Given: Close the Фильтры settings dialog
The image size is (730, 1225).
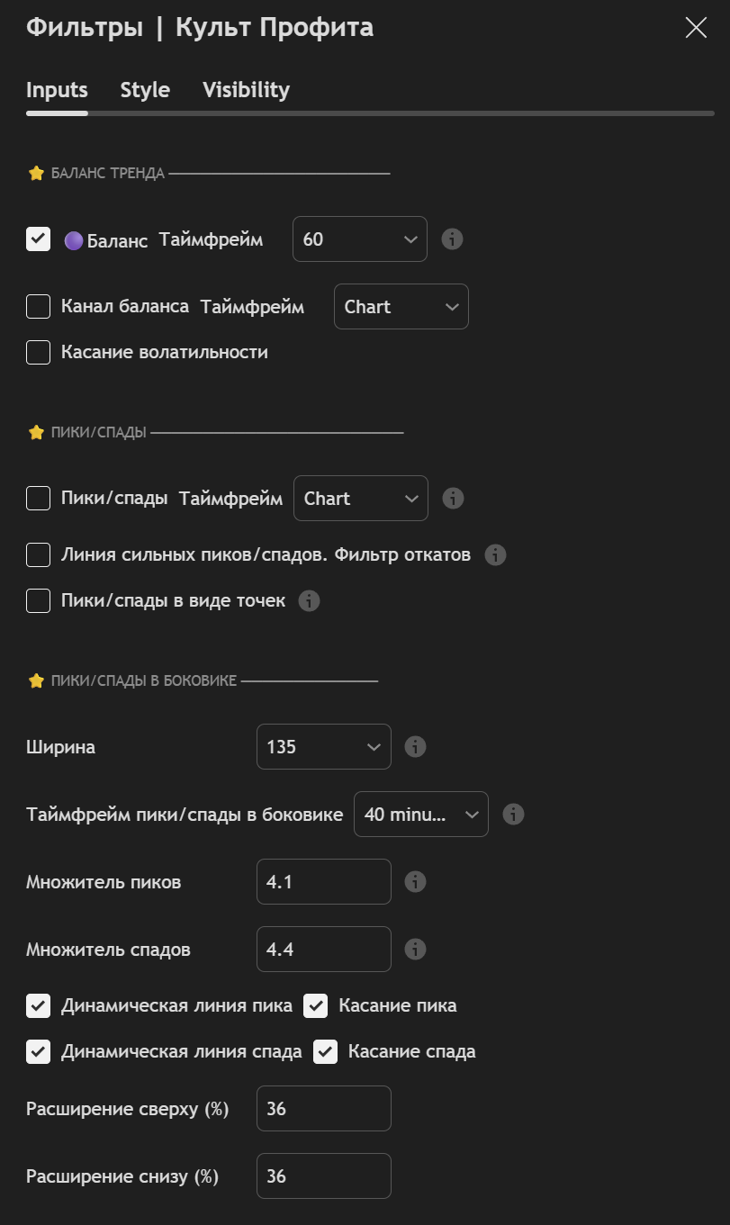Looking at the screenshot, I should coord(696,28).
